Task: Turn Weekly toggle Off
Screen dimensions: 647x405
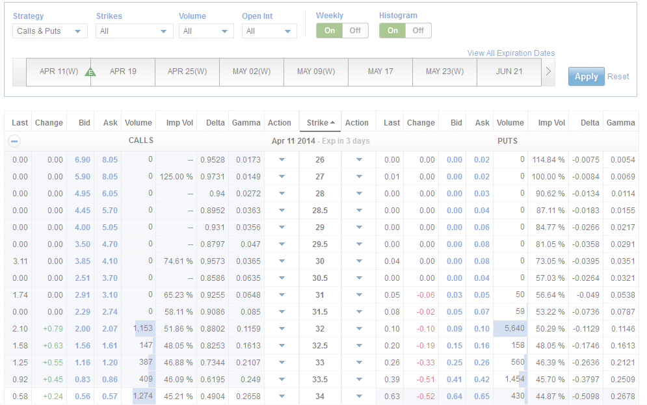Action: coord(354,30)
